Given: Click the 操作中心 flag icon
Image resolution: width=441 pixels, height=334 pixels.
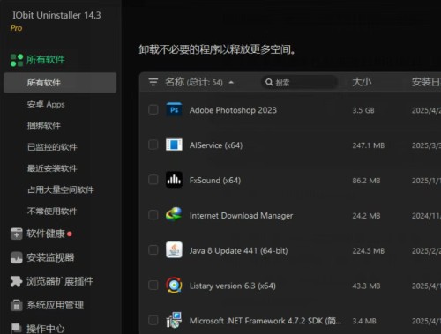Looking at the screenshot, I should point(17,328).
